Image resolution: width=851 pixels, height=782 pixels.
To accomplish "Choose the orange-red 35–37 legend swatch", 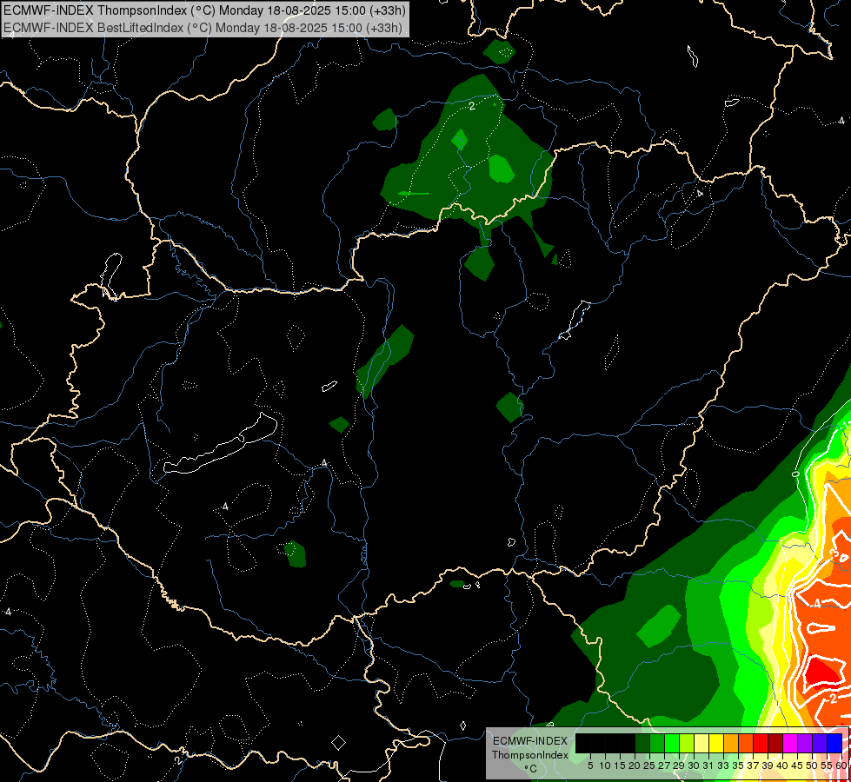I will click(746, 743).
